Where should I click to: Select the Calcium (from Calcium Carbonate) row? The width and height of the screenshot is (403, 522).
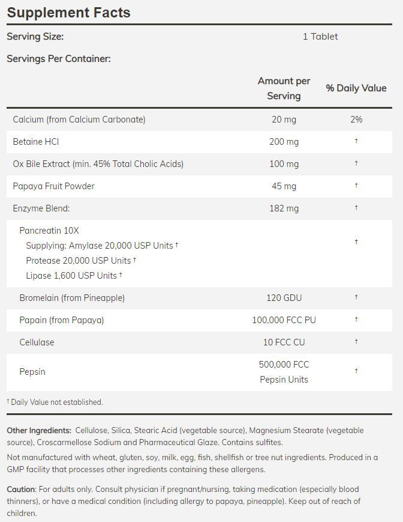[79, 120]
